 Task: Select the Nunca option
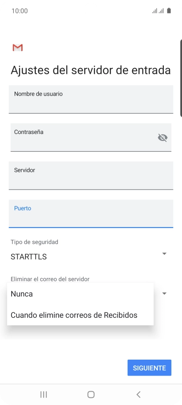(80, 294)
